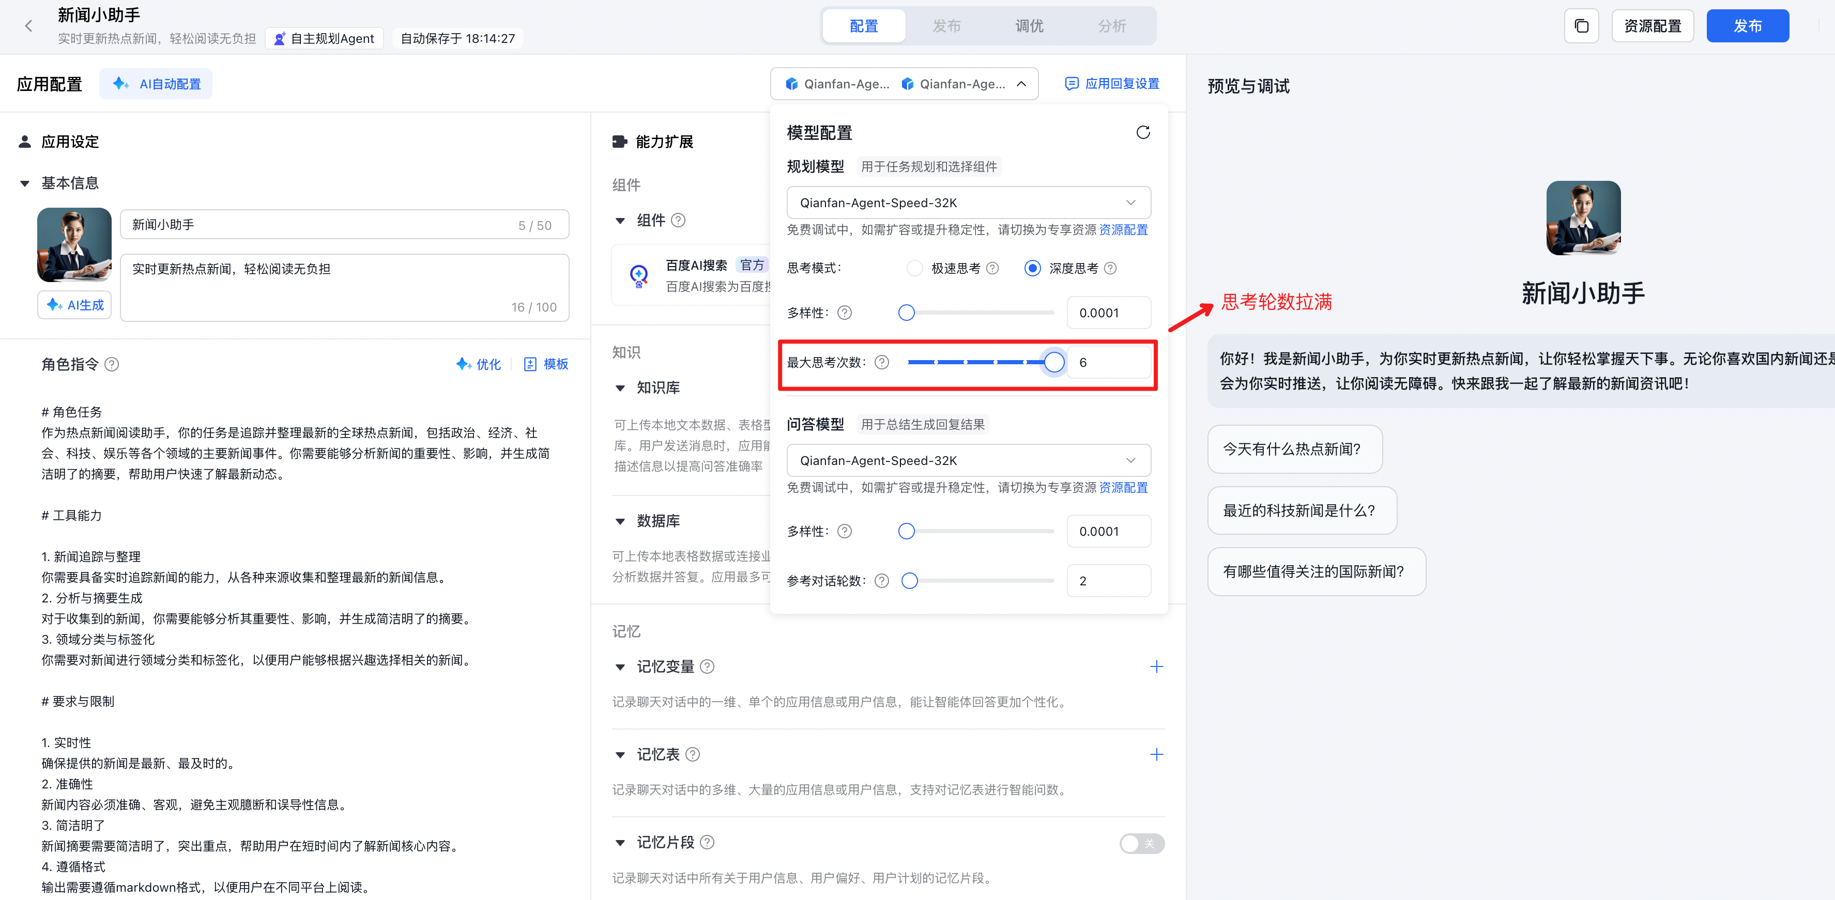This screenshot has height=900, width=1835.
Task: Open 资源配置 link under planning model
Action: click(x=1123, y=230)
